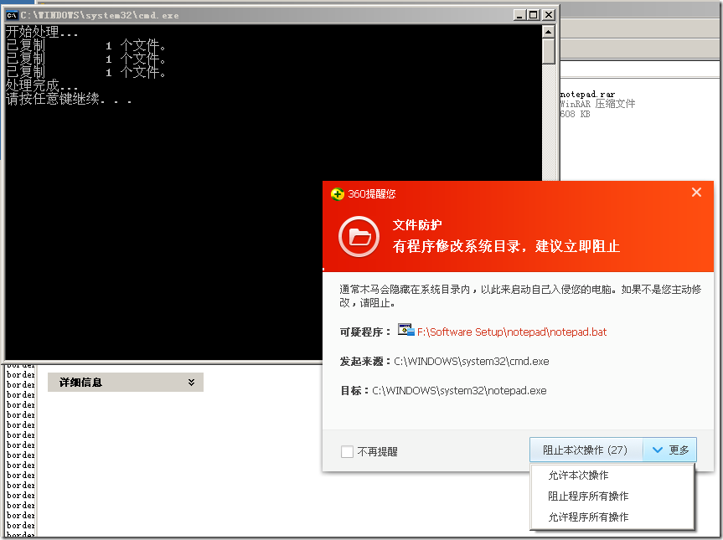Maximize the cmd.exe window
The height and width of the screenshot is (540, 723).
pos(534,15)
